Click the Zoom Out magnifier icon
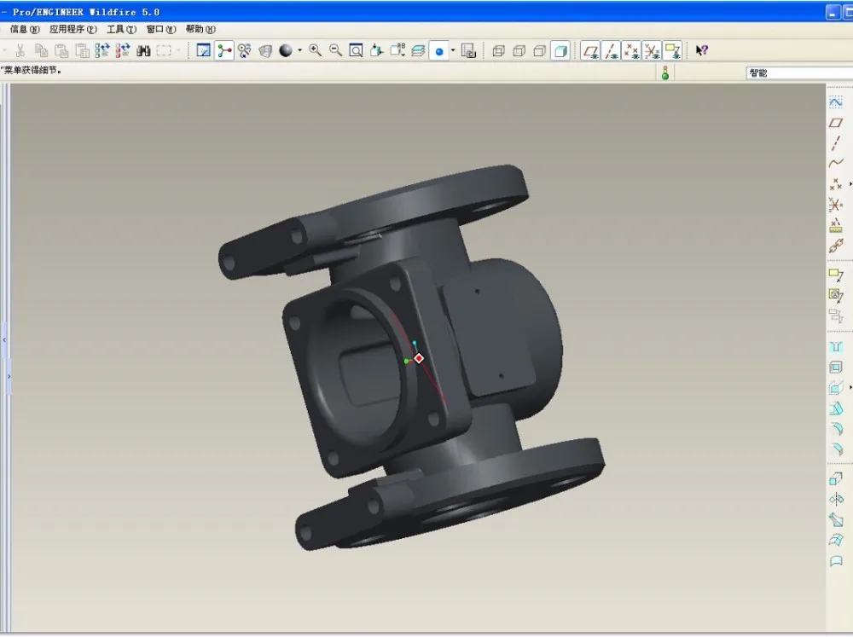853x637 pixels. [x=335, y=51]
